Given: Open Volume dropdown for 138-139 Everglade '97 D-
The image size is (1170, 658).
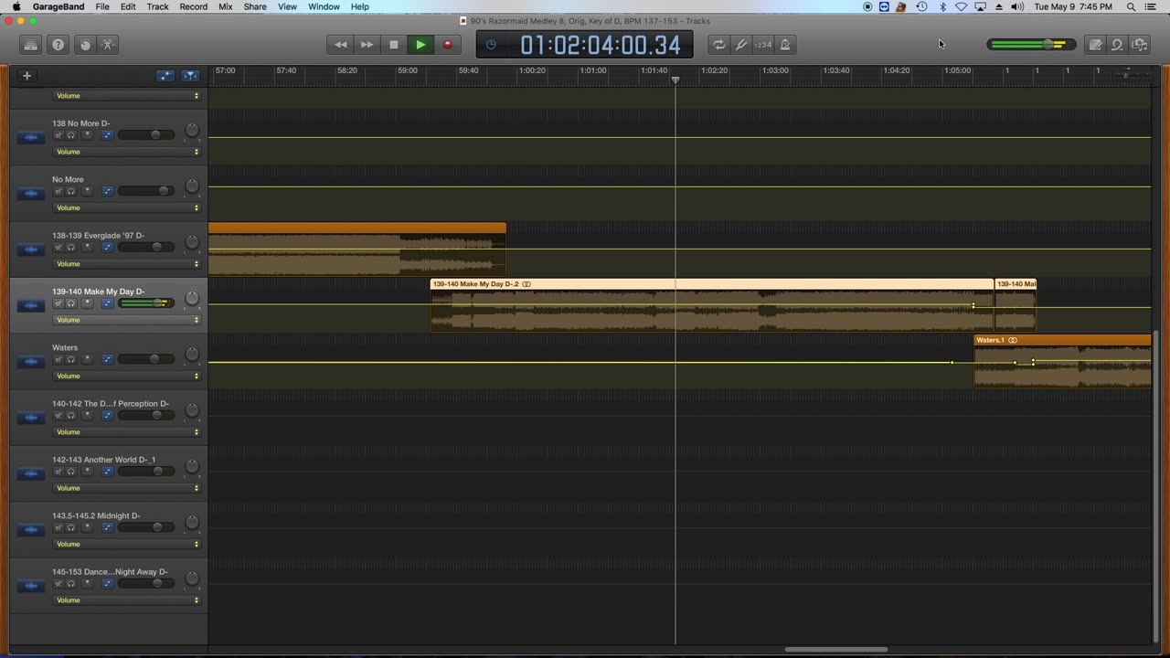Looking at the screenshot, I should [x=126, y=264].
